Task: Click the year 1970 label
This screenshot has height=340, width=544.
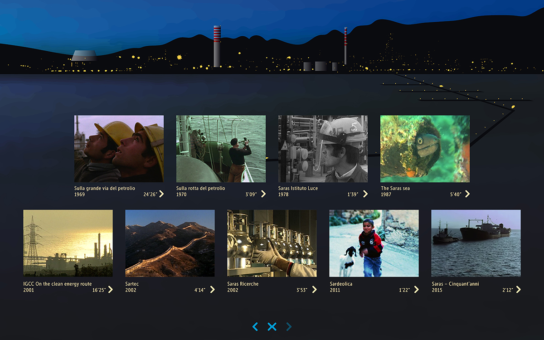Action: [181, 194]
